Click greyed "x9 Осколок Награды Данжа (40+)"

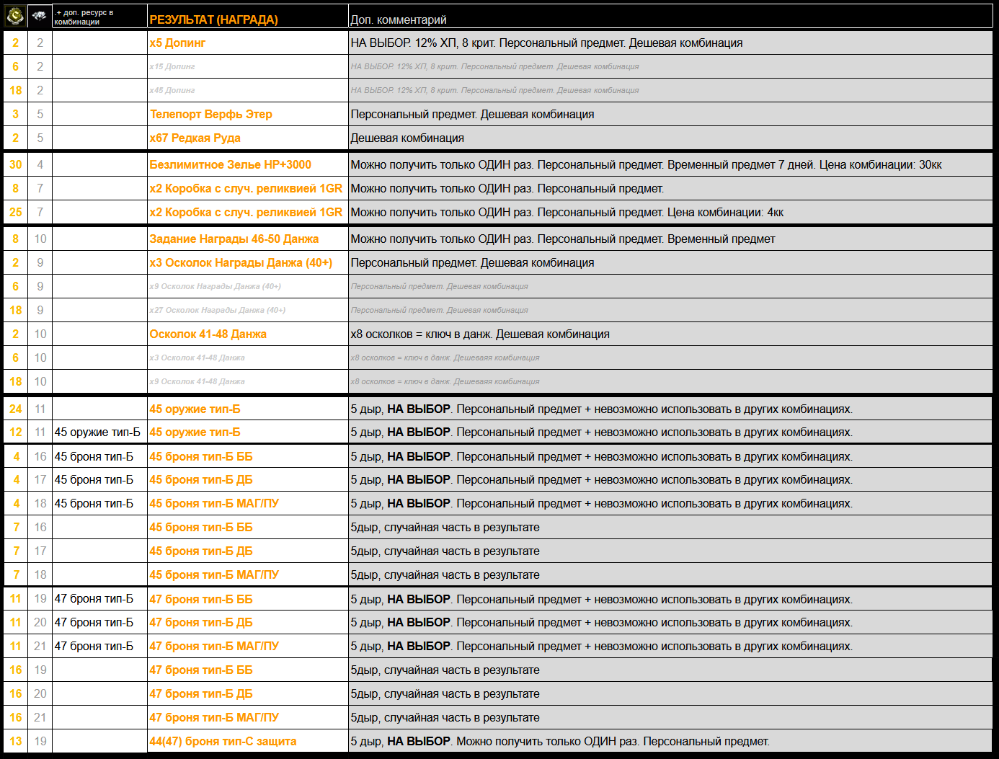point(216,286)
